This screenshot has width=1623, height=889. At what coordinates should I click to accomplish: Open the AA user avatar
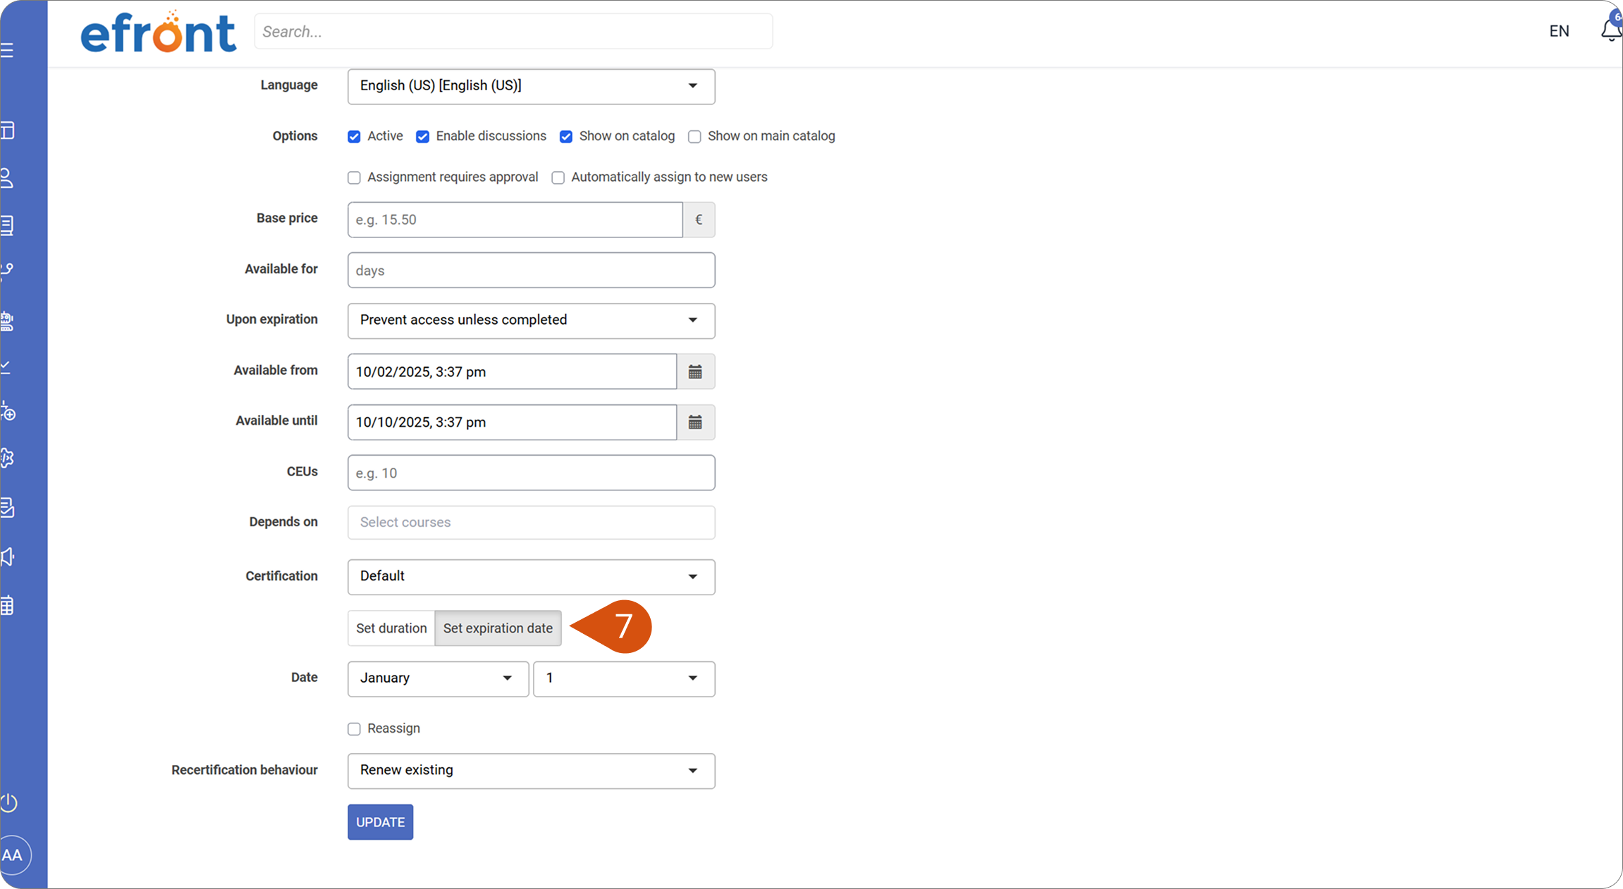click(13, 855)
